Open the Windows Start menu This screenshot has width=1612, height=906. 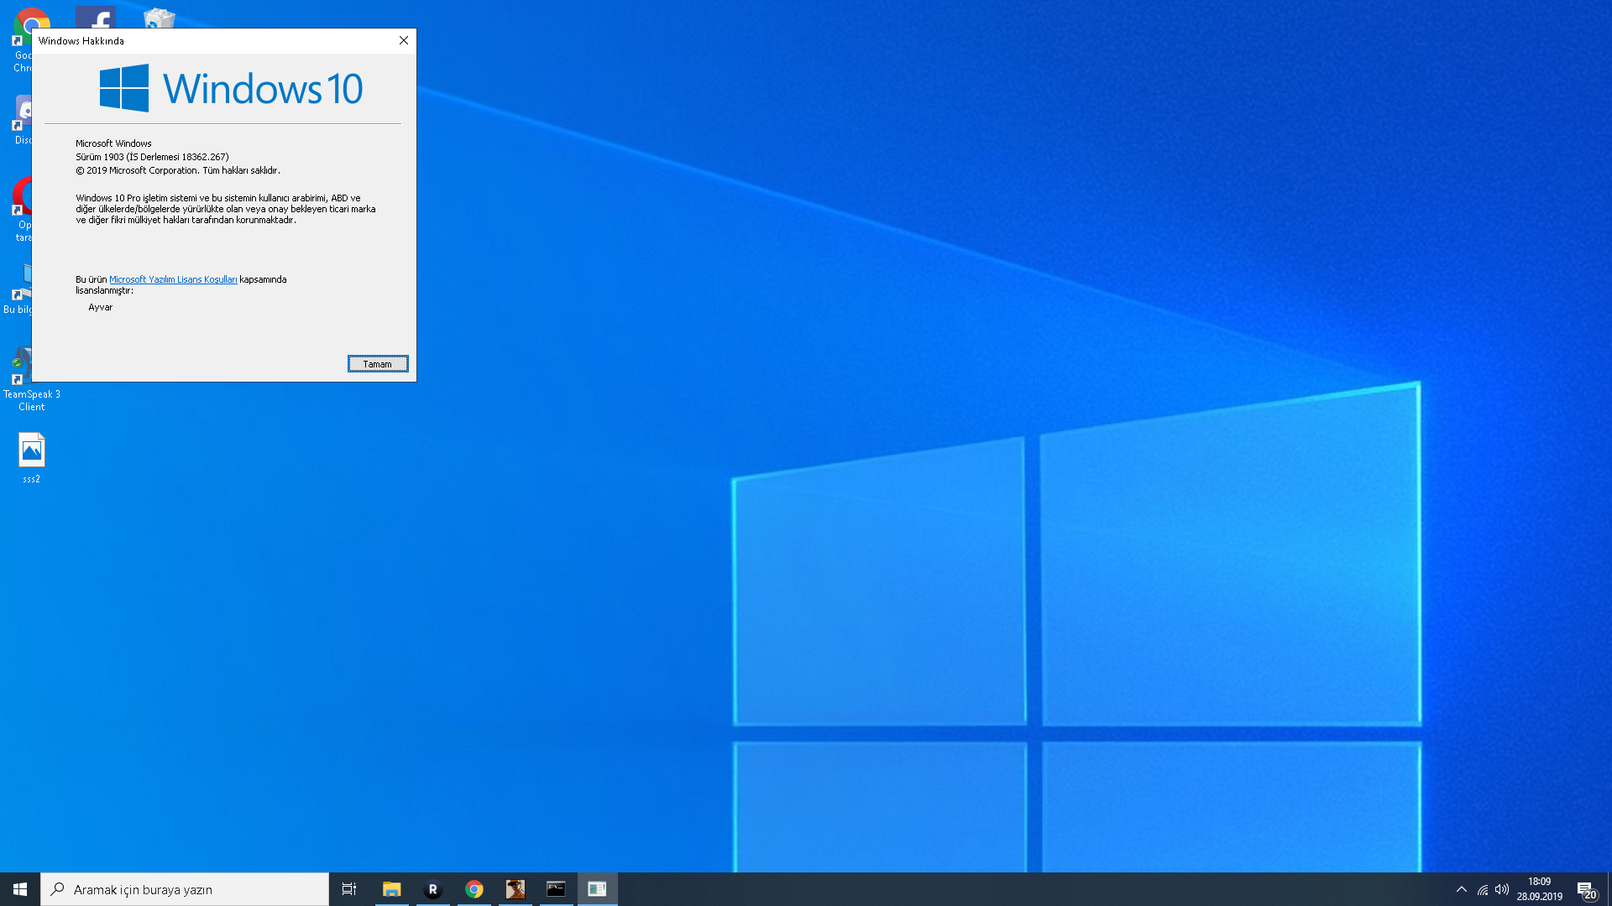(x=20, y=889)
